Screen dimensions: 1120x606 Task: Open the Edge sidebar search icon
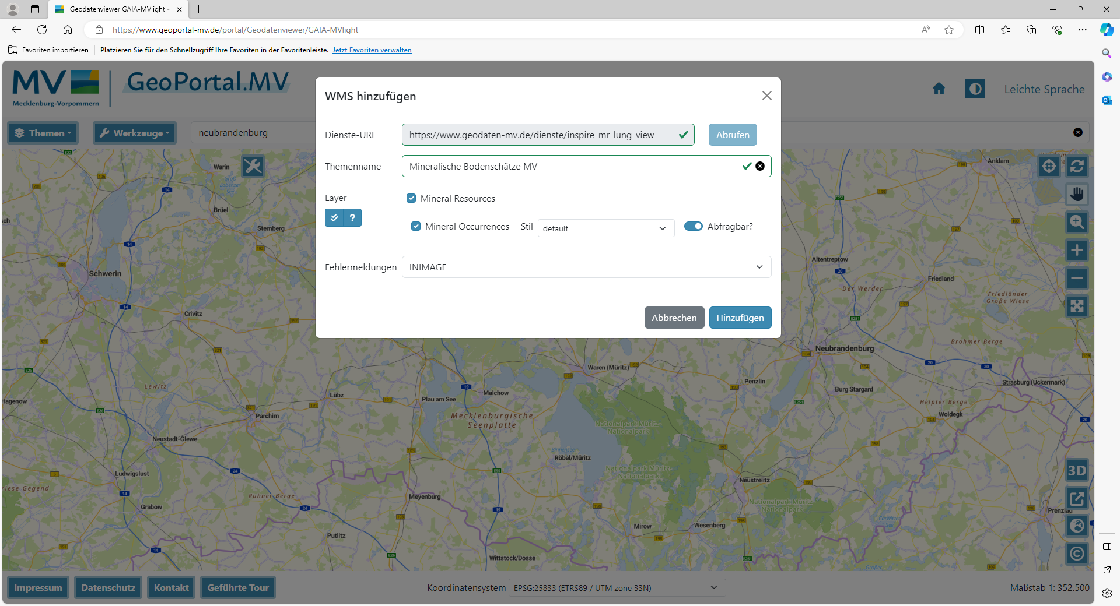tap(1107, 53)
